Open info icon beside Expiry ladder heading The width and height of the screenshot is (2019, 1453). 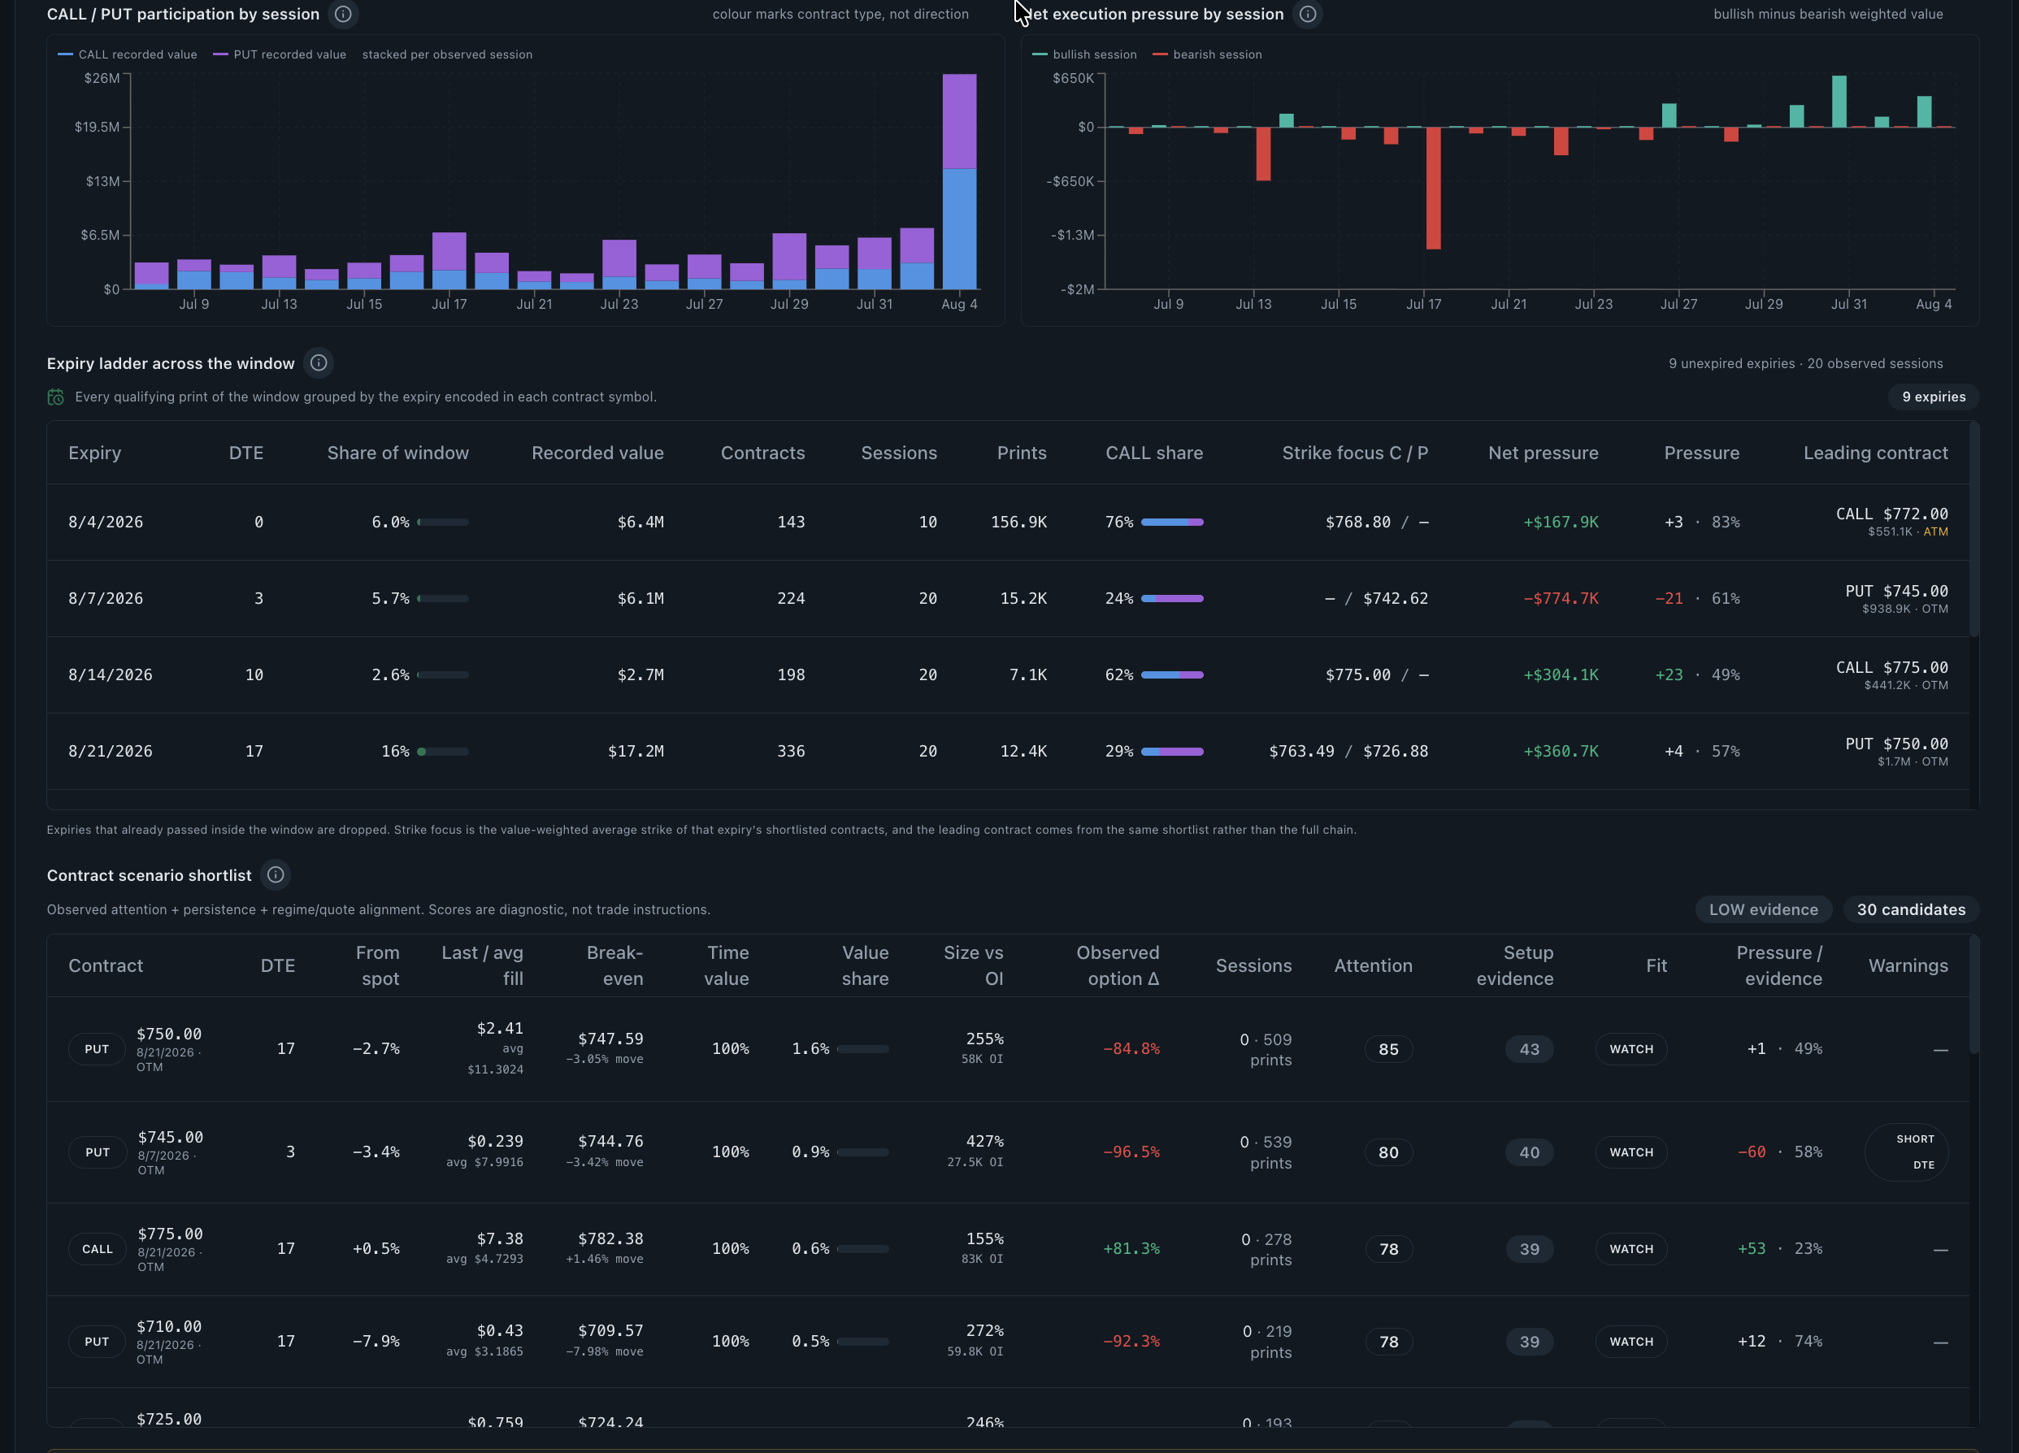coord(319,363)
